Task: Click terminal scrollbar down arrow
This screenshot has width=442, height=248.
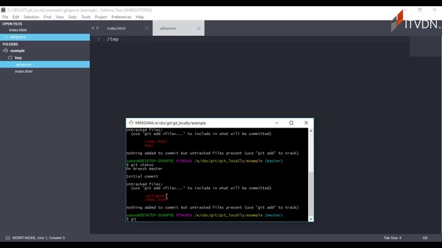Action: [x=311, y=219]
